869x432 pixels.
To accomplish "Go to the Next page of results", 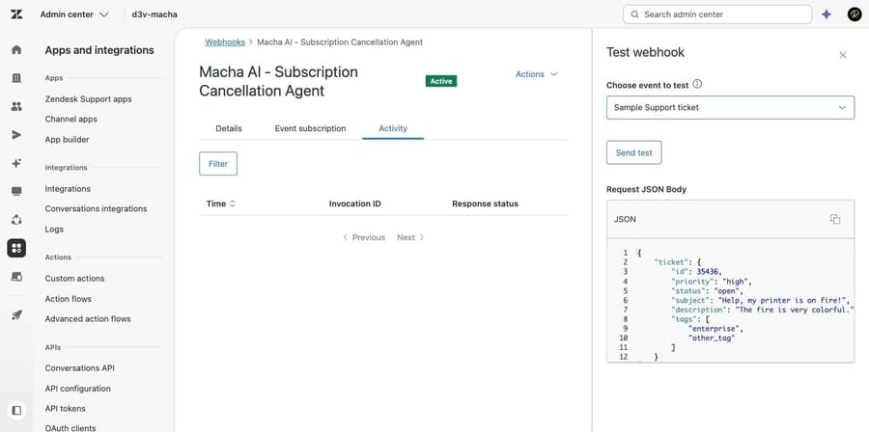I will point(410,237).
